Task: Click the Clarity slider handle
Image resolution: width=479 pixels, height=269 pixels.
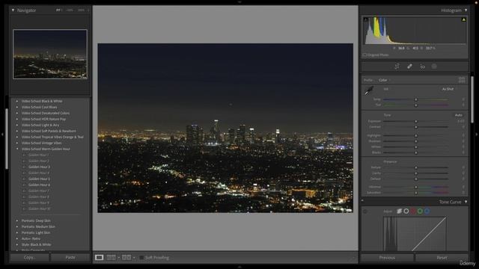Action: (x=416, y=173)
